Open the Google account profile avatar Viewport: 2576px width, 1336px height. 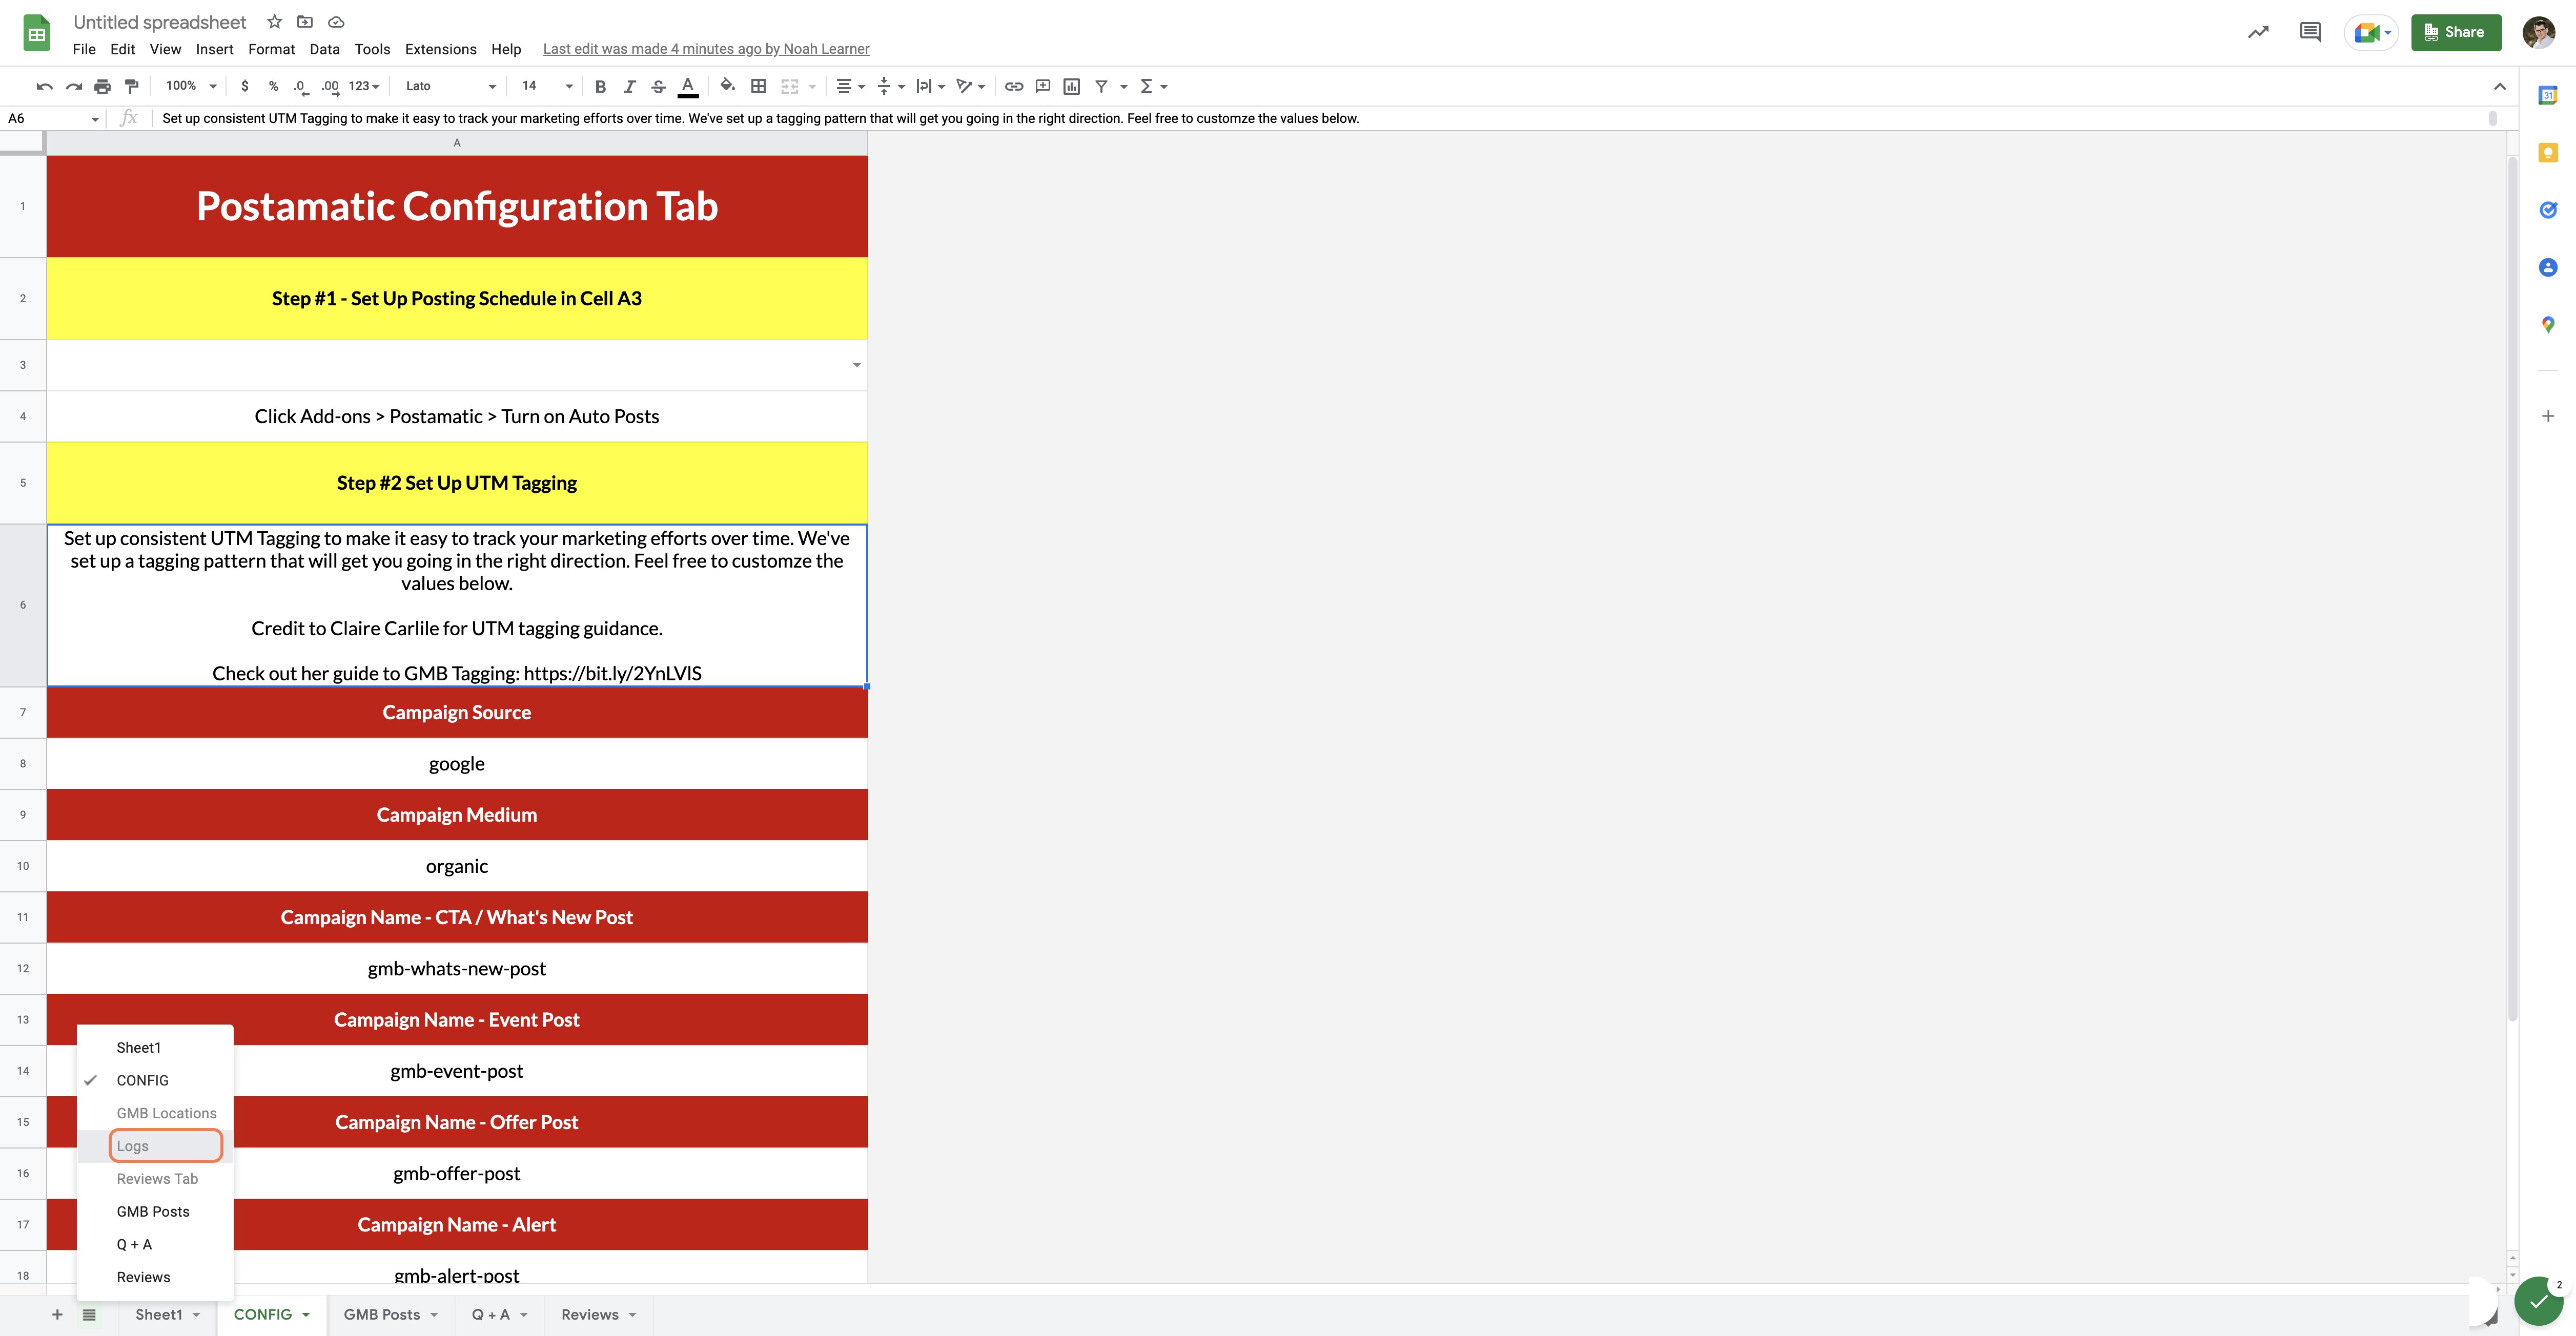click(x=2539, y=32)
